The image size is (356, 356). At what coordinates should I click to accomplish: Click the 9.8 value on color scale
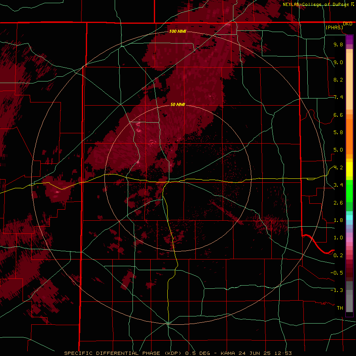338,44
